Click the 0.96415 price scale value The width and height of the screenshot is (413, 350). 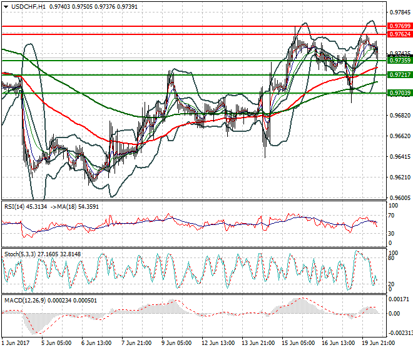[x=400, y=157]
